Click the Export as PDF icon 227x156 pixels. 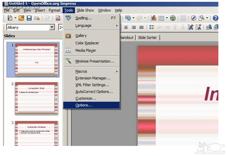pyautogui.click(x=58, y=18)
